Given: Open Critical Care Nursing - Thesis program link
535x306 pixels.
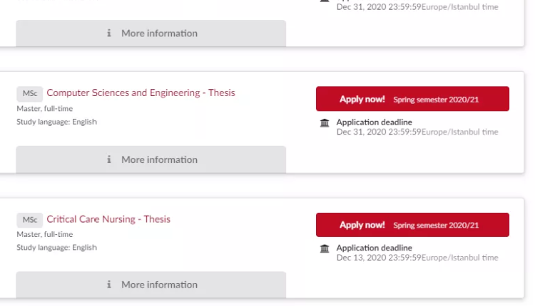Looking at the screenshot, I should pos(108,219).
